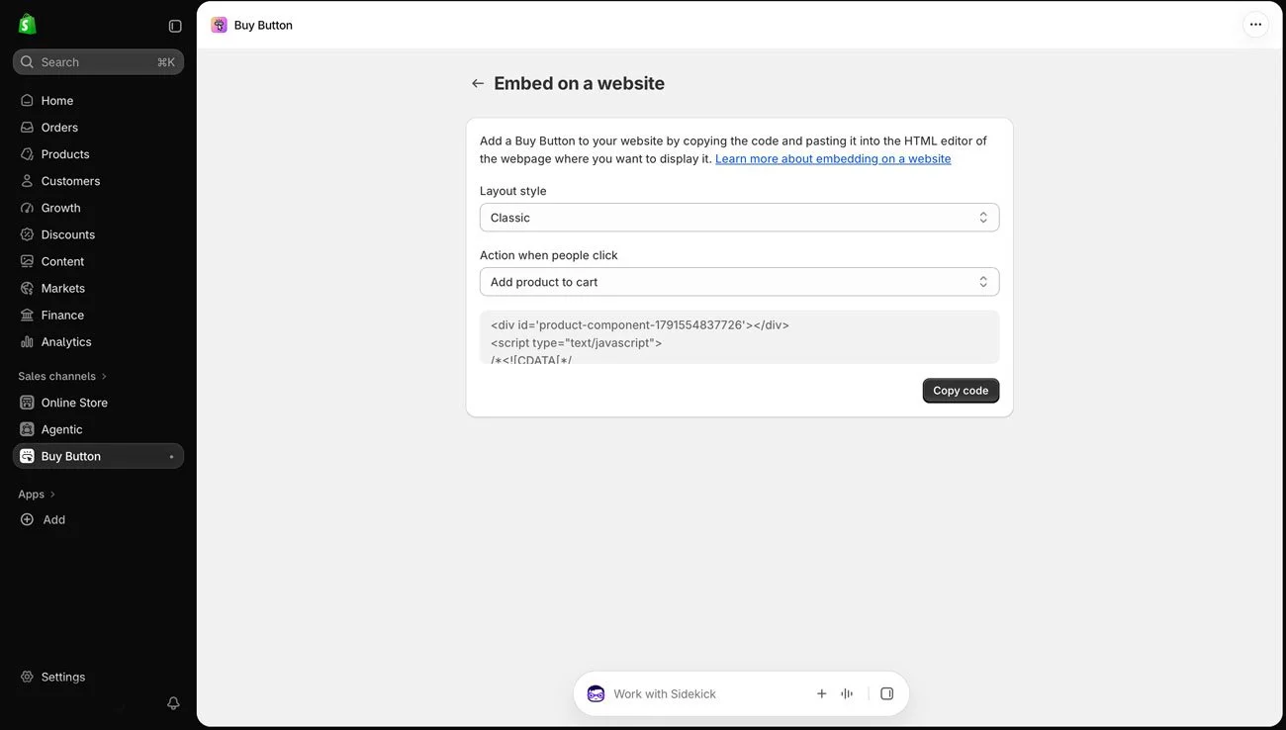
Task: Click the Agentic channel icon
Action: [x=27, y=429]
